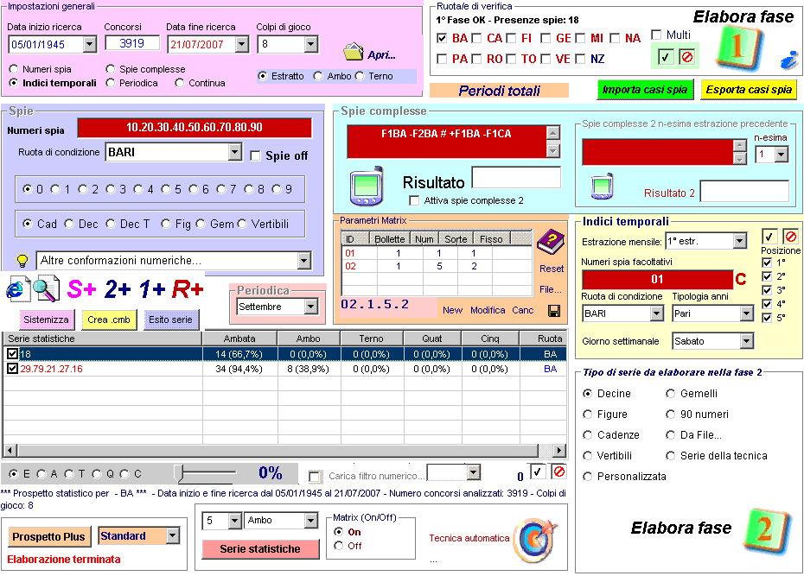Click the Elabora fase 2 cube icon
804x576 pixels.
point(765,531)
